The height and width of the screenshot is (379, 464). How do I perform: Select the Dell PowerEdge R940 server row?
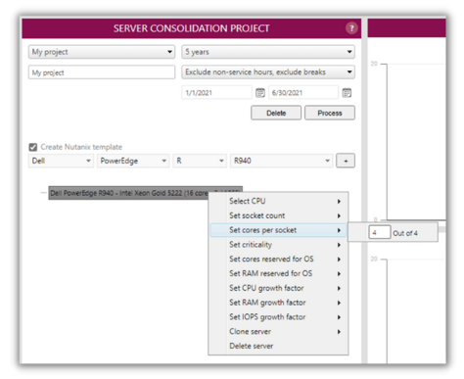point(145,193)
